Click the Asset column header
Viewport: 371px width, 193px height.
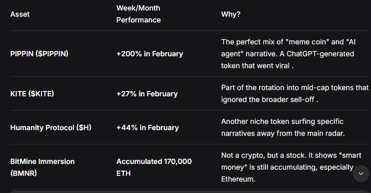(x=20, y=14)
